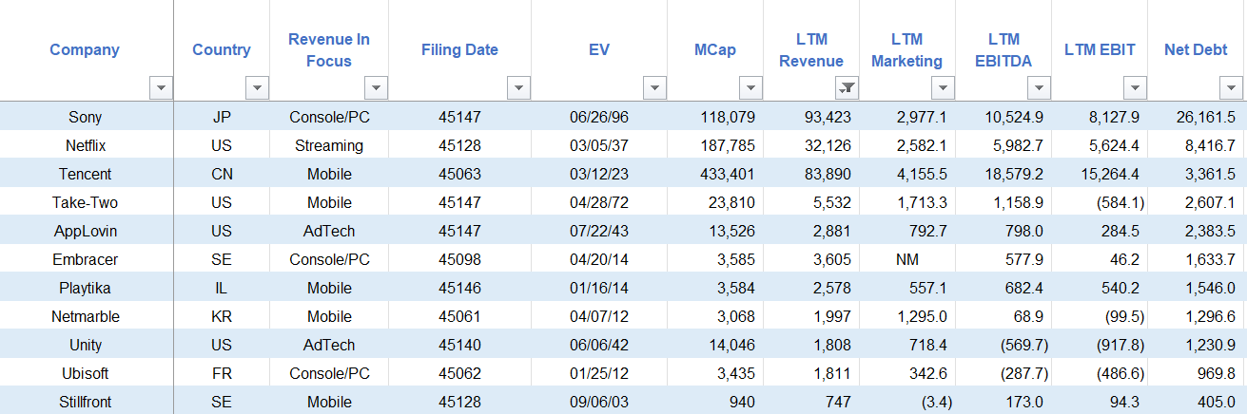Viewport: 1247px width, 414px height.
Task: Open the LTM Marketing filter dropdown
Action: point(943,88)
